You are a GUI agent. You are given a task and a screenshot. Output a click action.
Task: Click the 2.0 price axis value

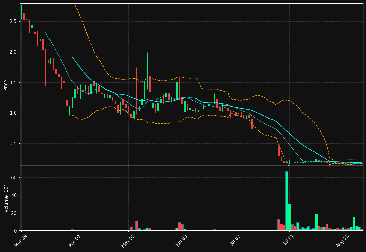13,52
